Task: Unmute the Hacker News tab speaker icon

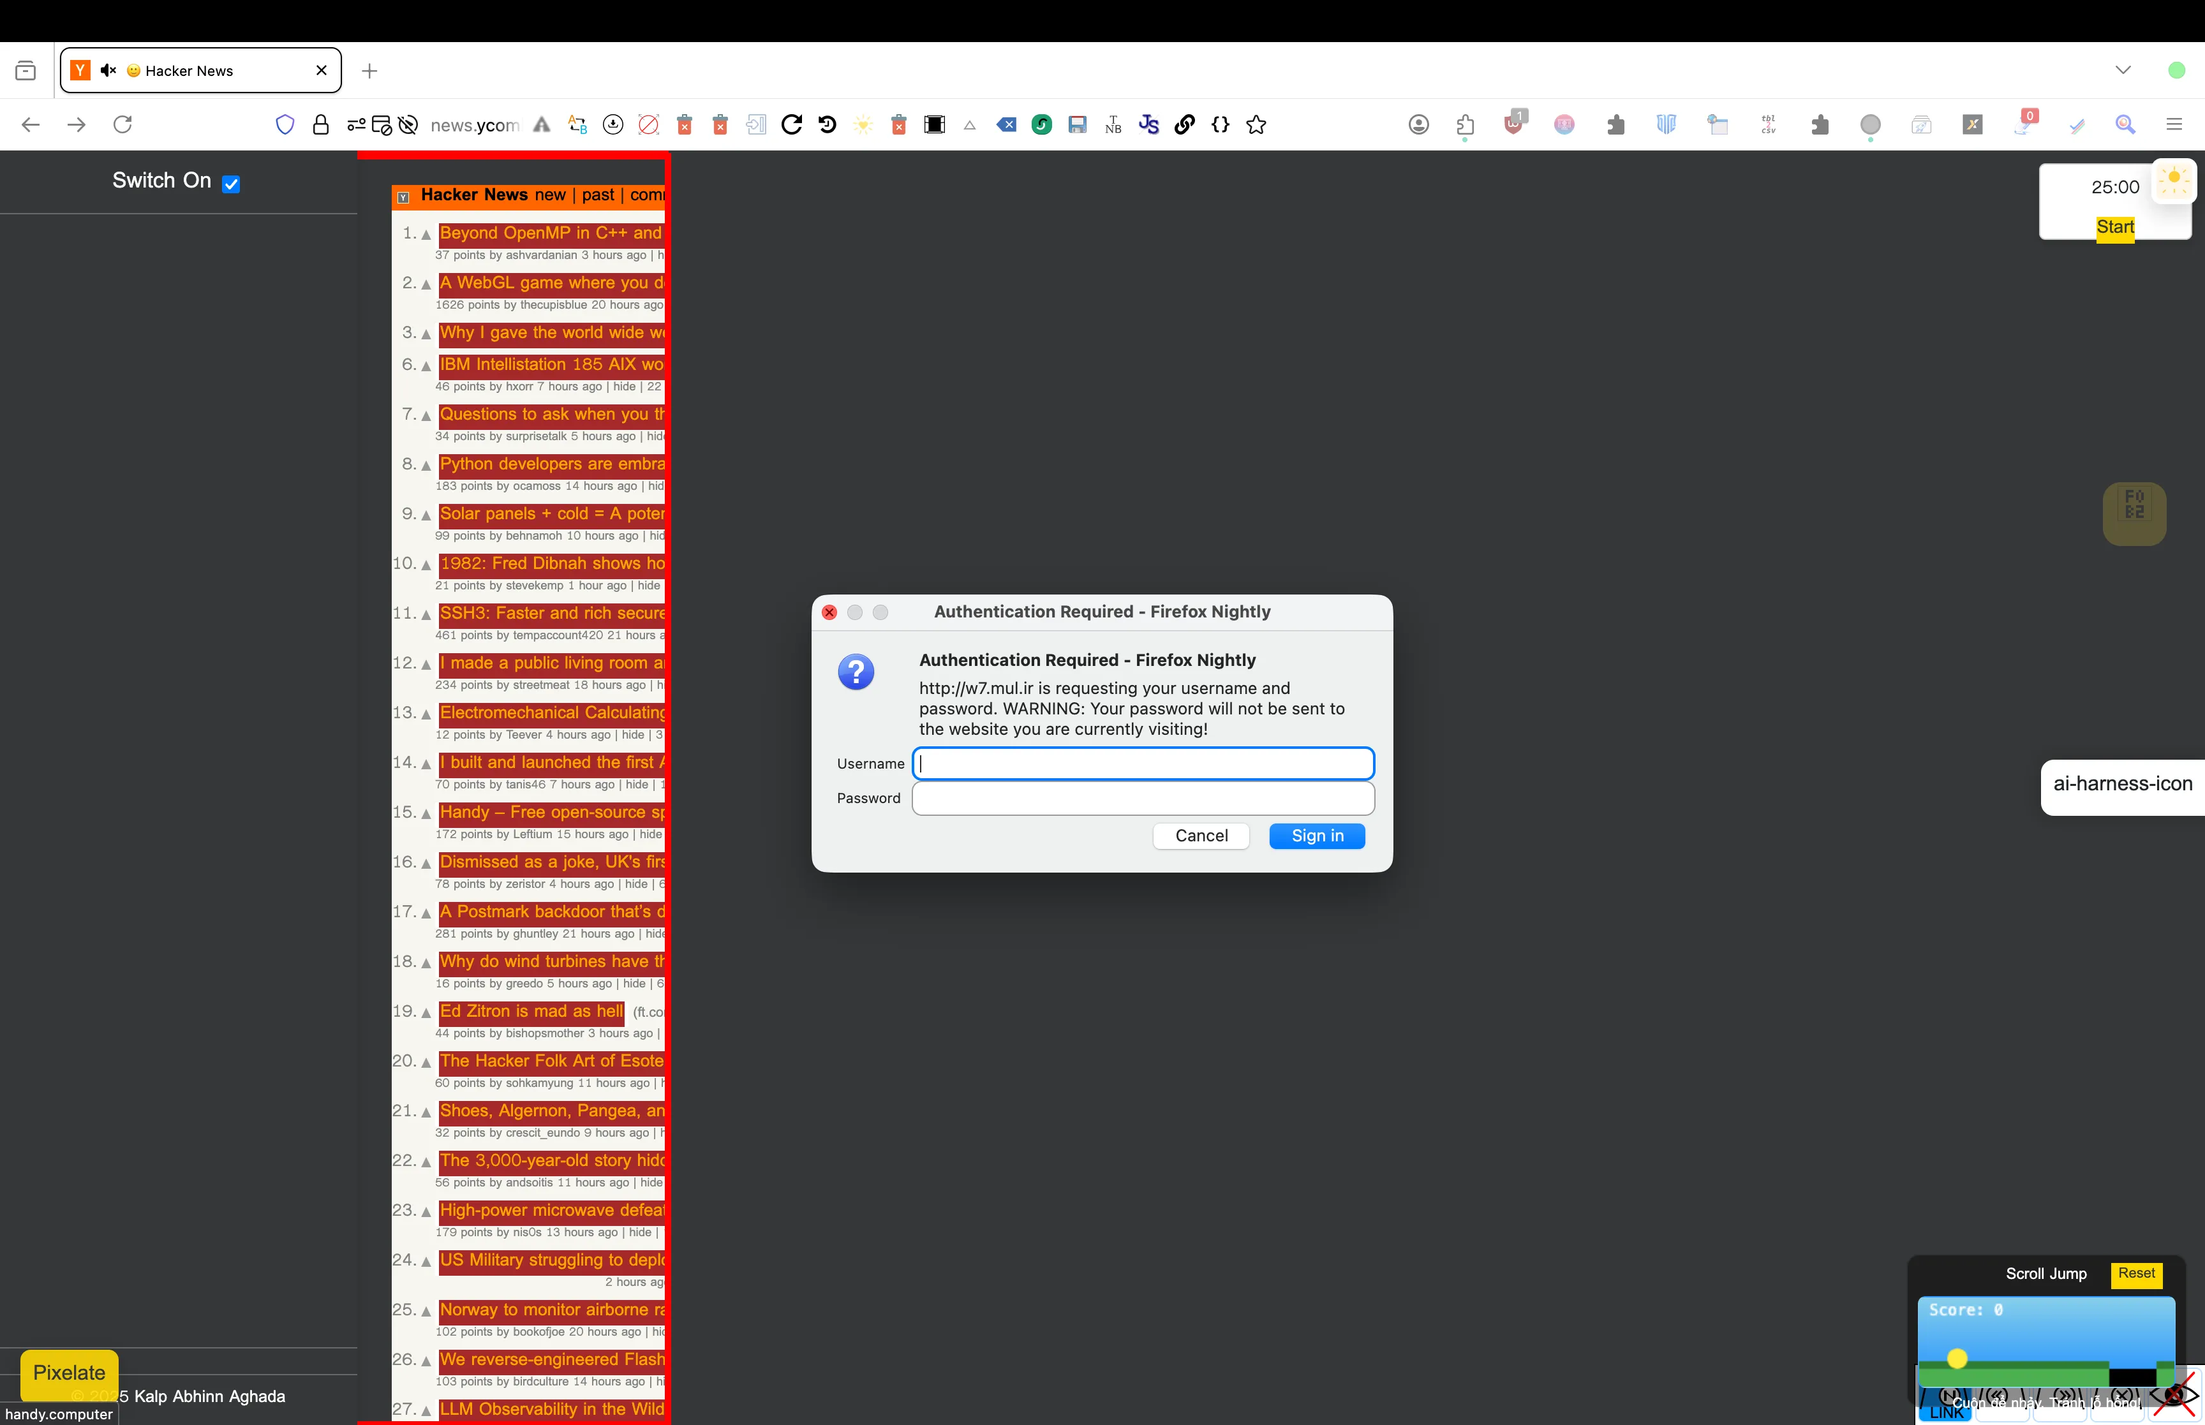Action: pos(108,70)
